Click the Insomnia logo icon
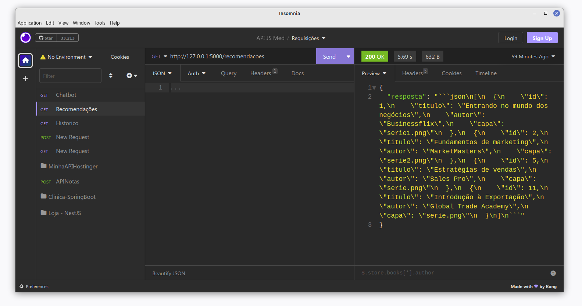 pyautogui.click(x=25, y=38)
